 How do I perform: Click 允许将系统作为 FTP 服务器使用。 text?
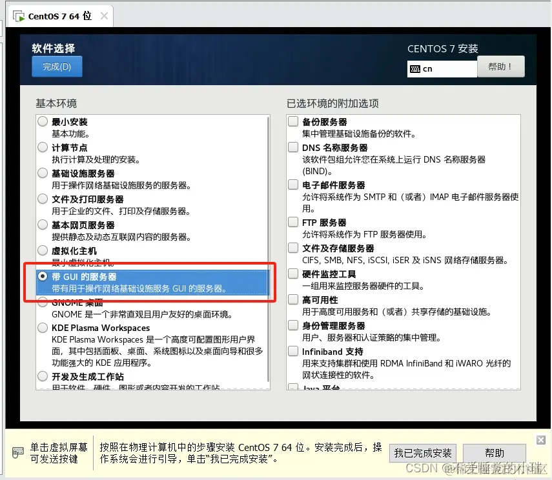[x=364, y=234]
